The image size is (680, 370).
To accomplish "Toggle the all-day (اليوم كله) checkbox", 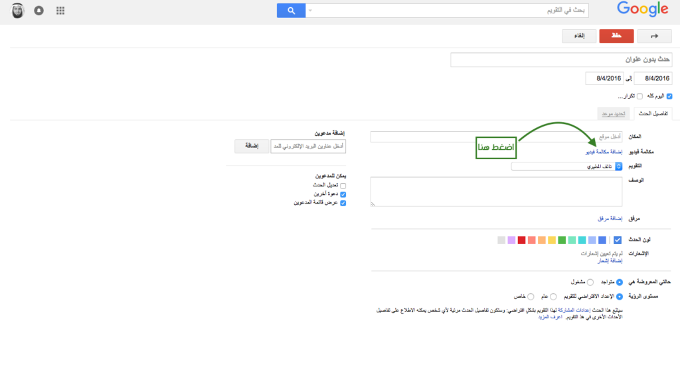I will tap(669, 96).
